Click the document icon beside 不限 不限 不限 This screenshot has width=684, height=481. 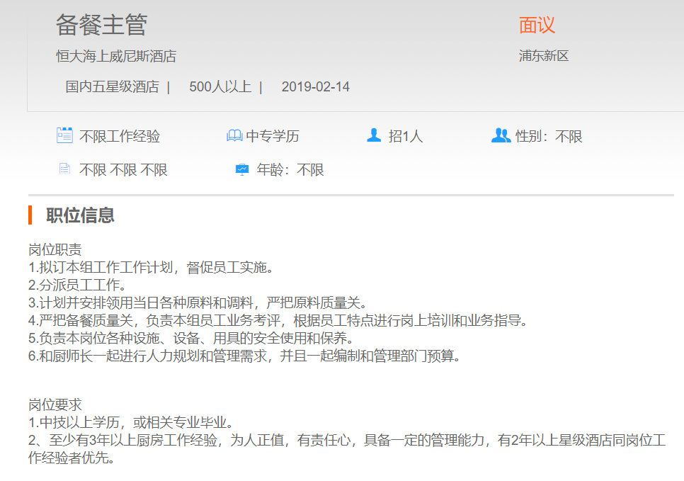tap(64, 169)
